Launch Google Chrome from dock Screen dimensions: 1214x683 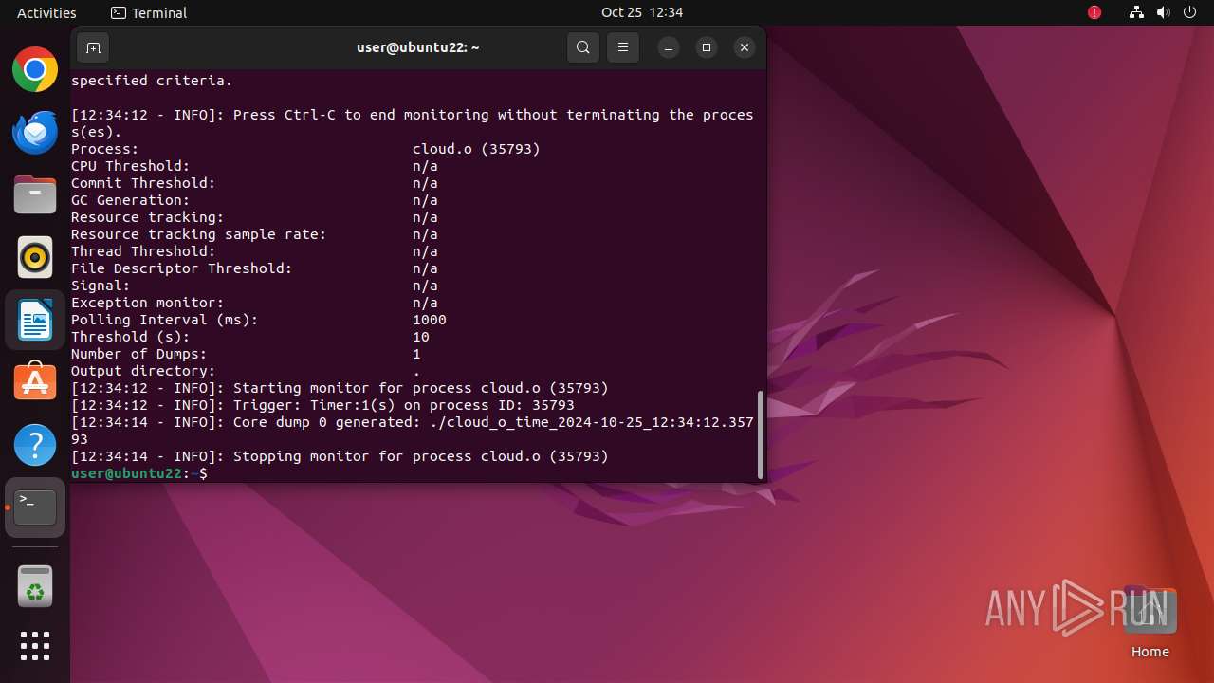[35, 70]
